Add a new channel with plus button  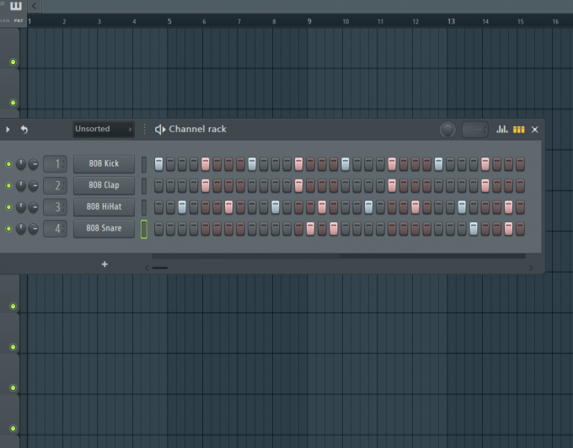pos(104,264)
